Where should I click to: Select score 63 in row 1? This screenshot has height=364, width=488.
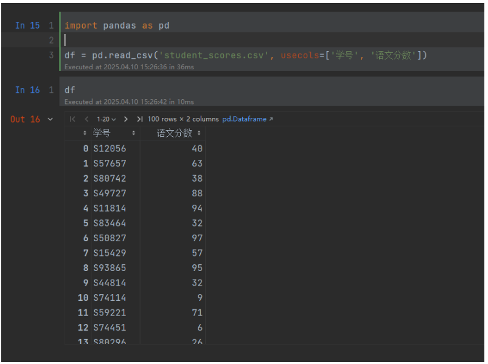pos(197,164)
